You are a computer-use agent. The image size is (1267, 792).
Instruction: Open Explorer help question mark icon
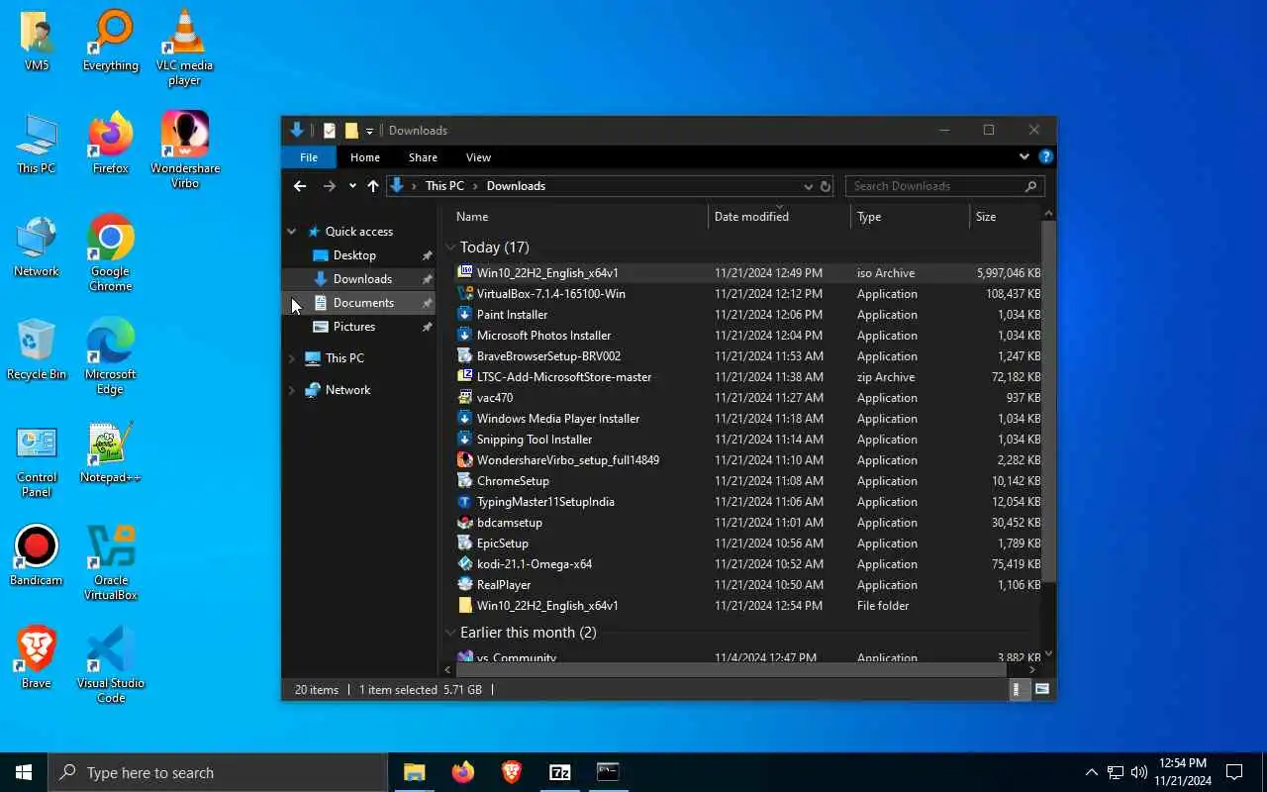1045,156
